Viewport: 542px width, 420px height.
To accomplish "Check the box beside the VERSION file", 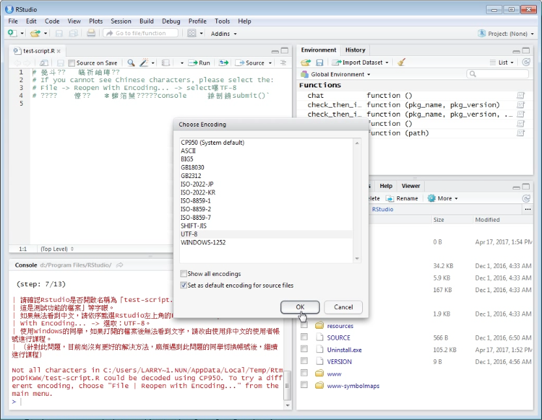I will pyautogui.click(x=304, y=361).
